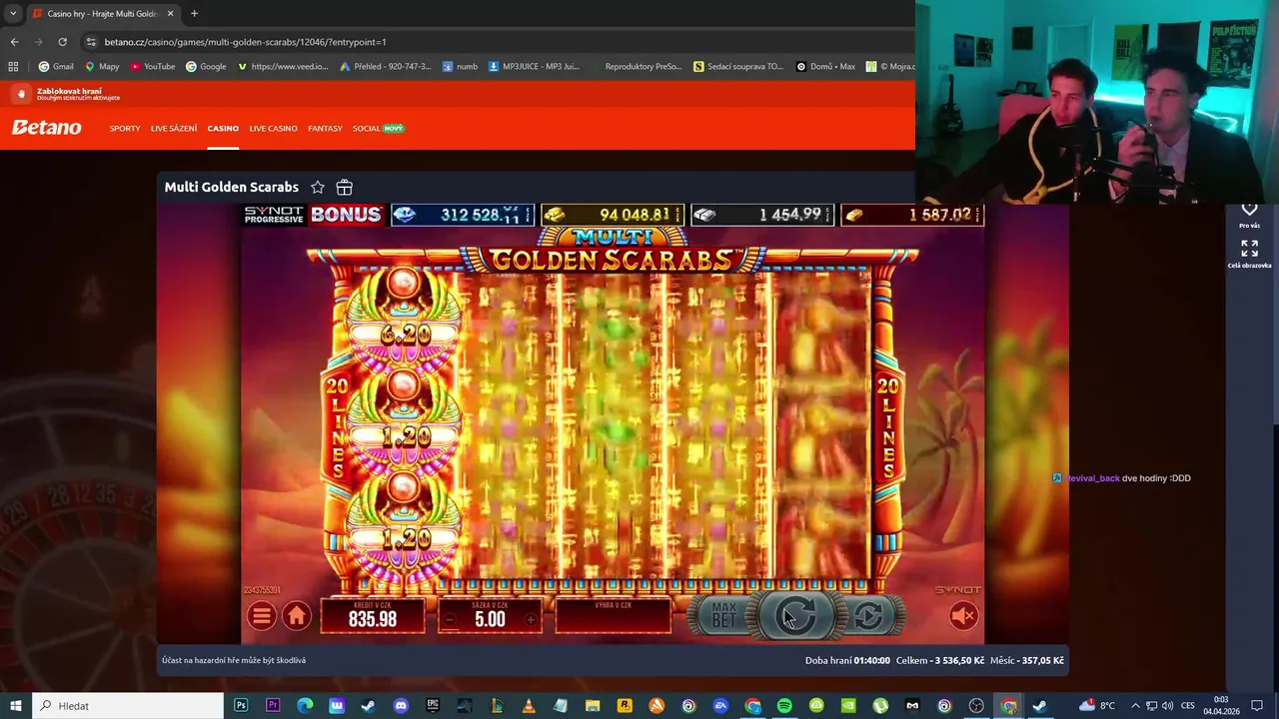Close the Casino hry browser tab
Image resolution: width=1279 pixels, height=719 pixels.
[x=170, y=14]
